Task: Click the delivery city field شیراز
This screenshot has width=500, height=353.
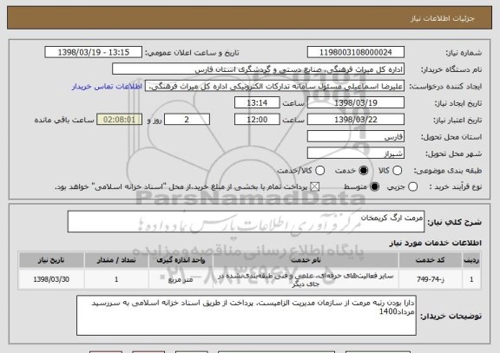Action: [x=356, y=154]
